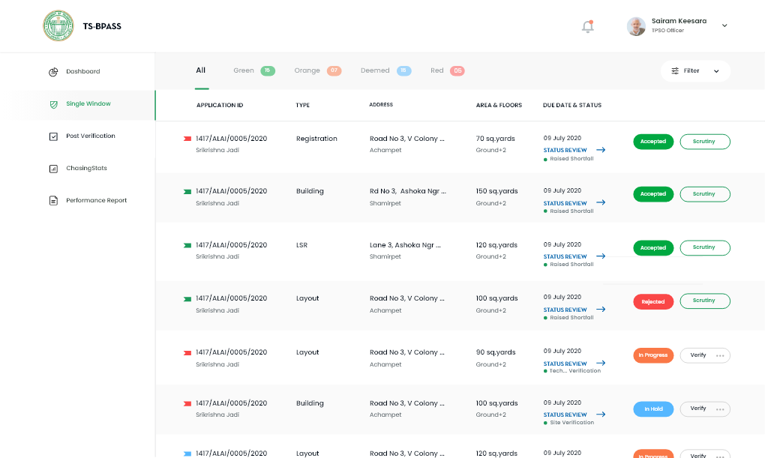The width and height of the screenshot is (765, 458).
Task: Click the red Rejected status badge
Action: (x=652, y=301)
